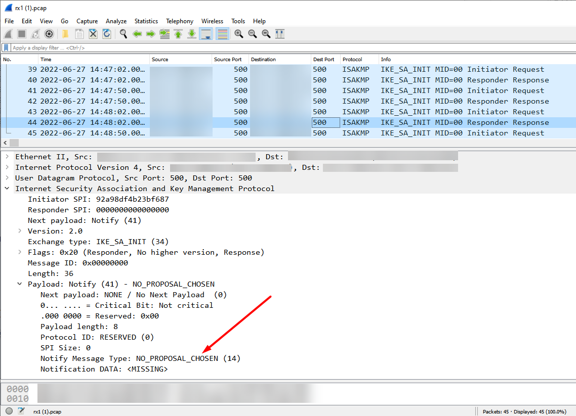Start a new capture with the shark fin icon
Image resolution: width=576 pixels, height=416 pixels.
click(x=8, y=33)
